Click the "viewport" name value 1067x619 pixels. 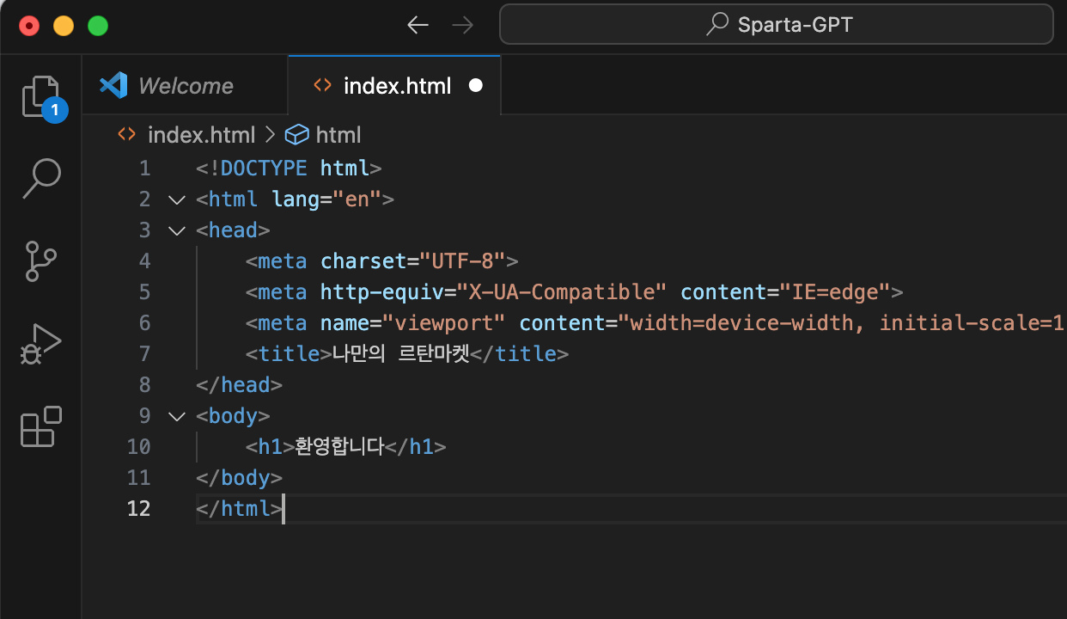tap(444, 323)
